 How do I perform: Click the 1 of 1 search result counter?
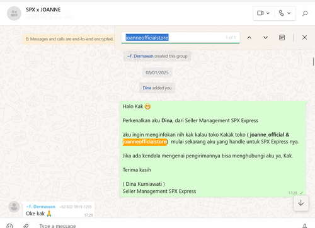[x=231, y=38]
